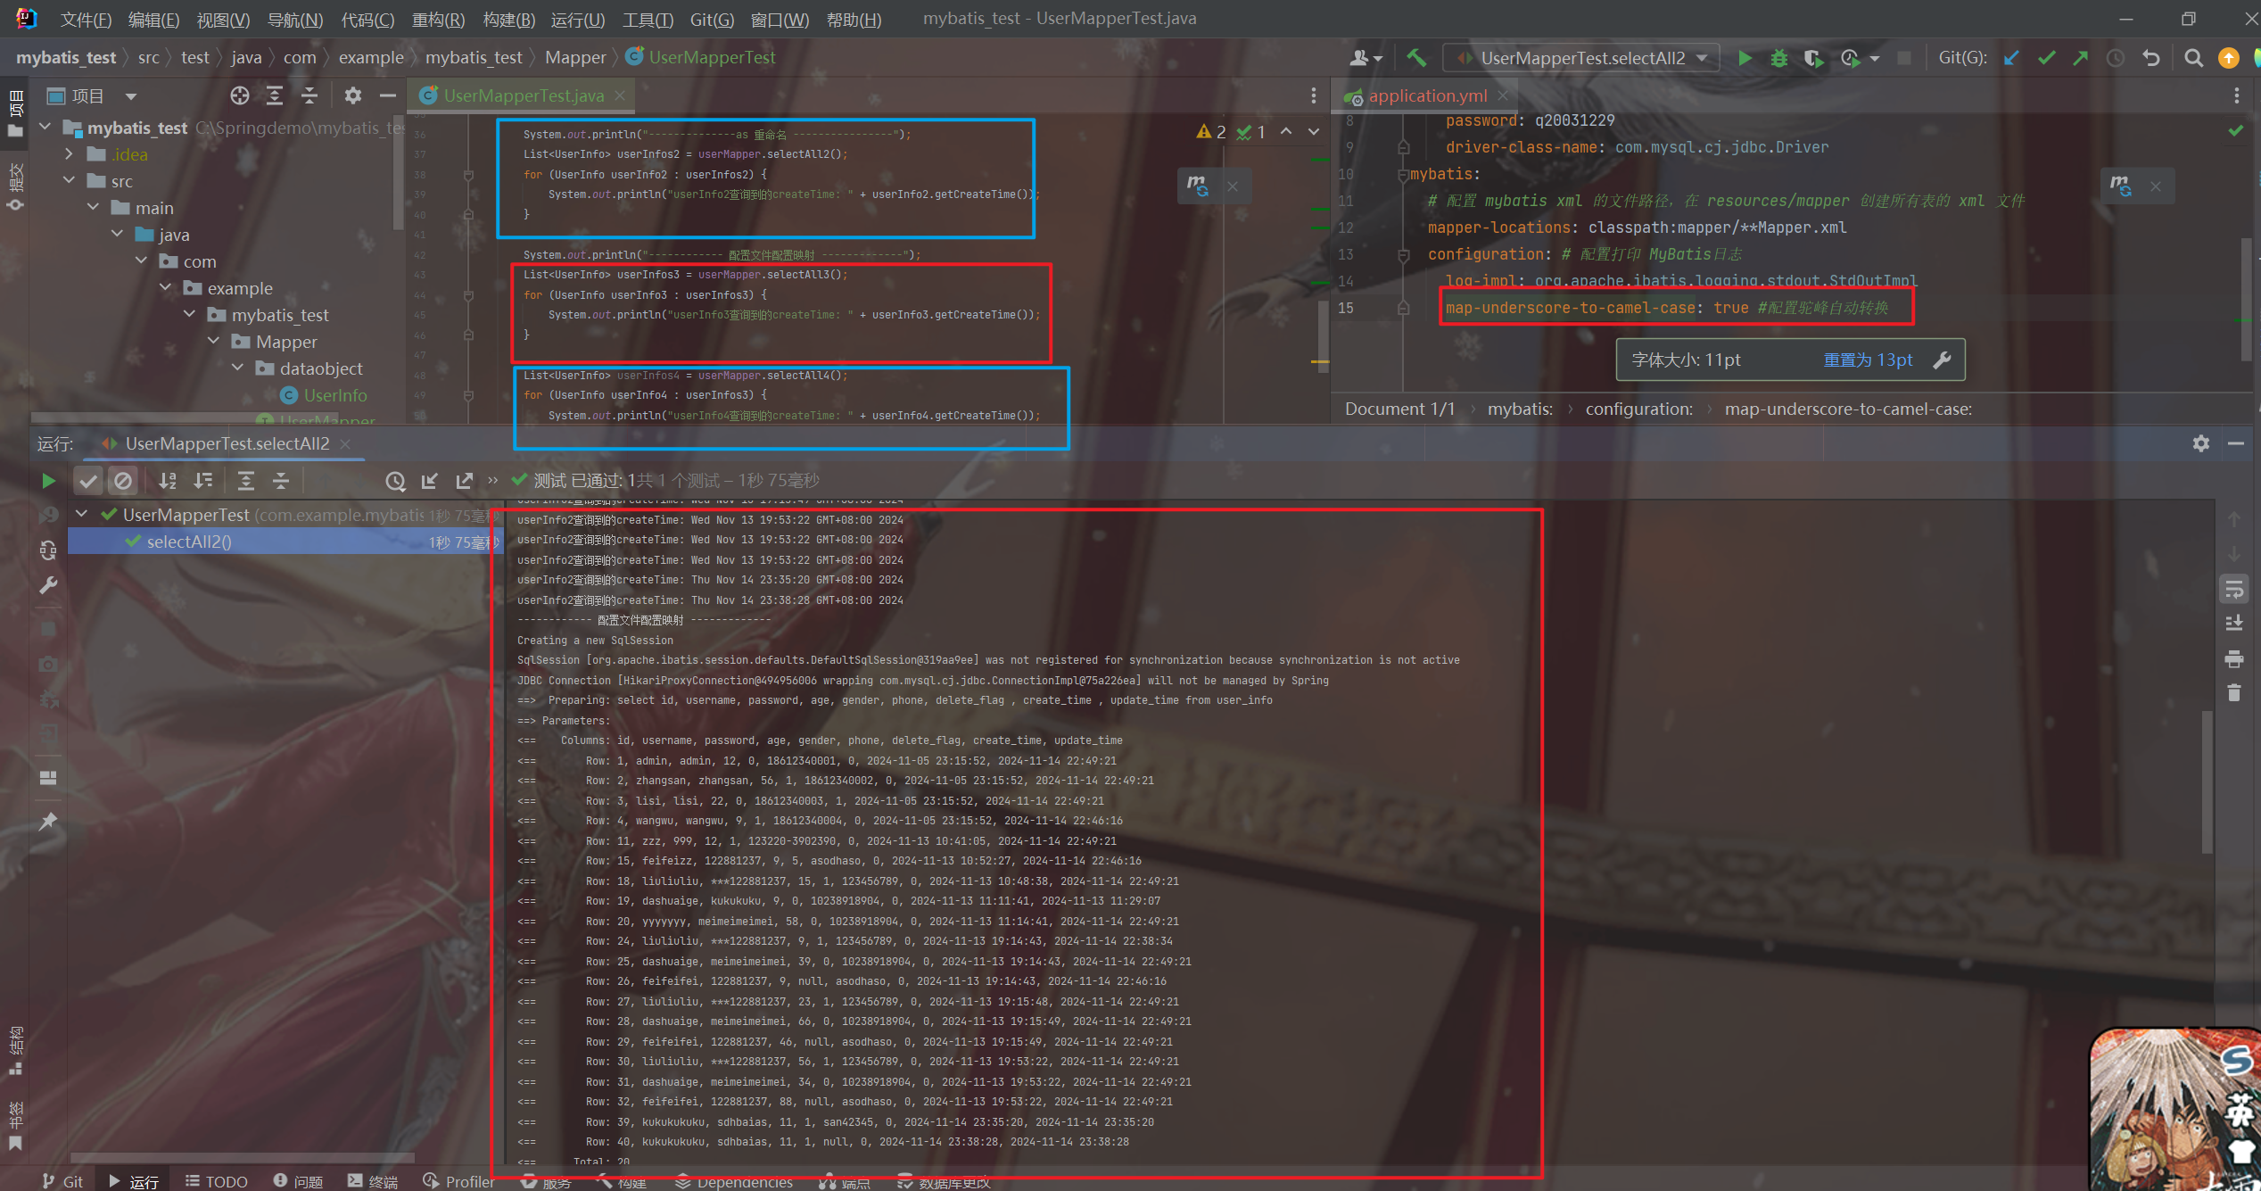Select UserInfo class in project tree
The width and height of the screenshot is (2261, 1191).
pyautogui.click(x=334, y=395)
